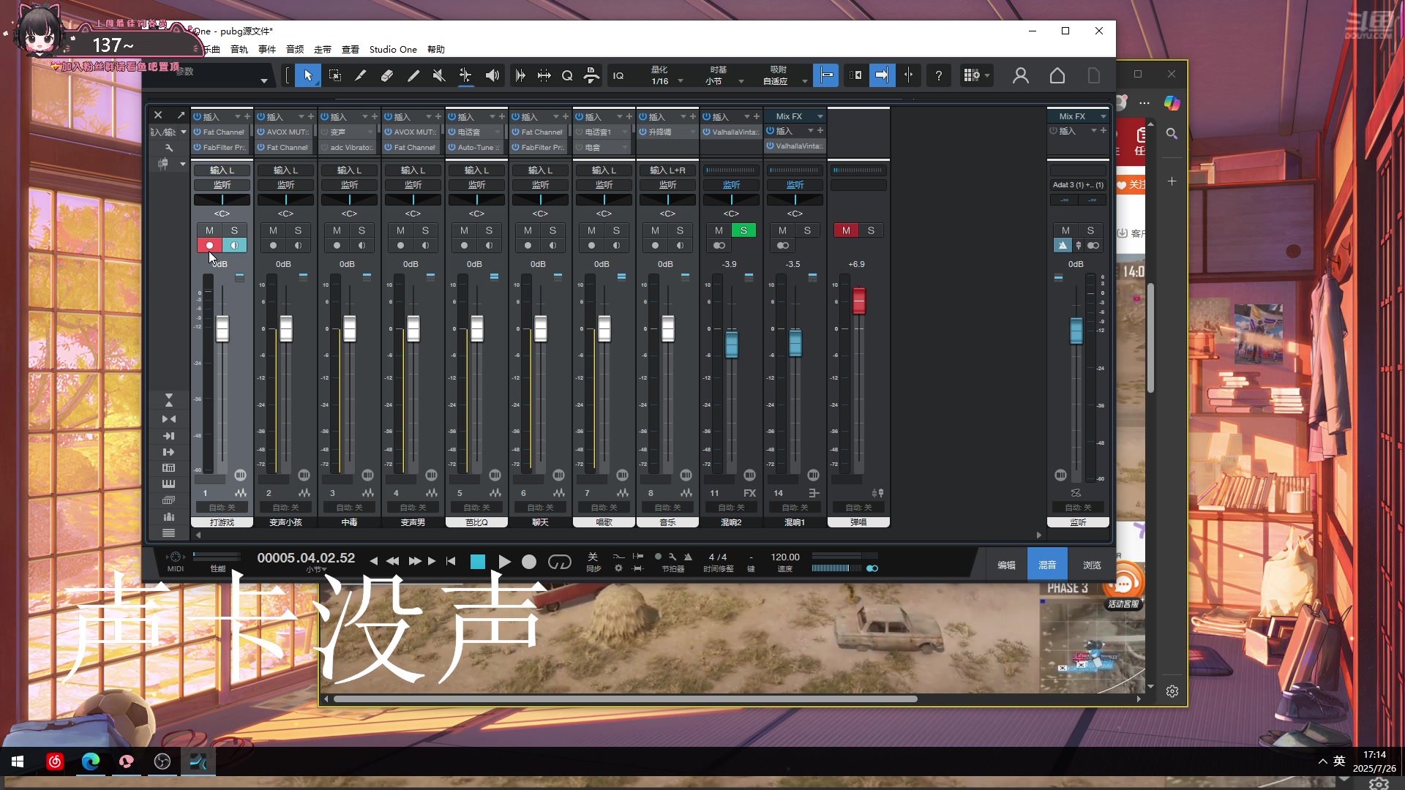Image resolution: width=1405 pixels, height=790 pixels.
Task: Click the 4 / 4 time signature
Action: click(718, 557)
